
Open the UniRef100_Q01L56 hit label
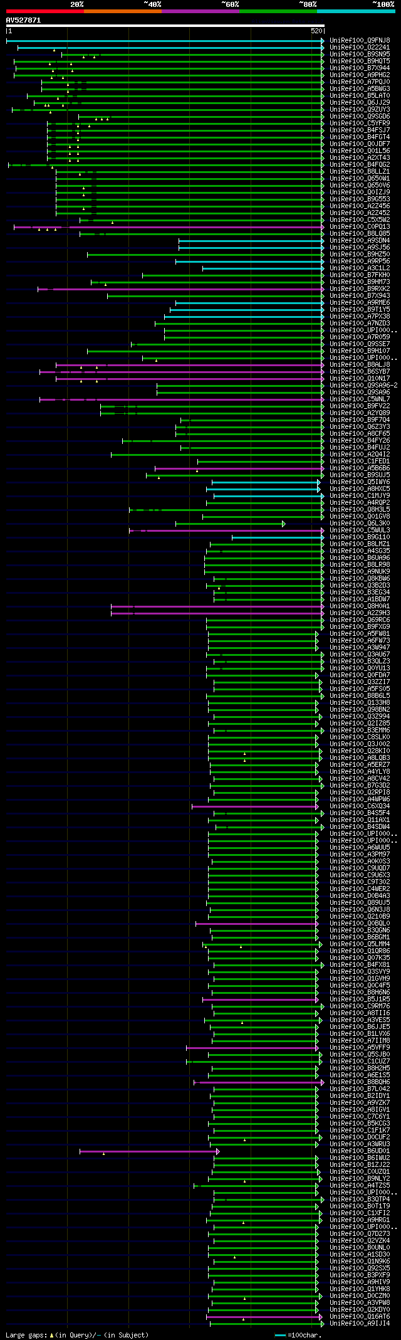pos(360,150)
